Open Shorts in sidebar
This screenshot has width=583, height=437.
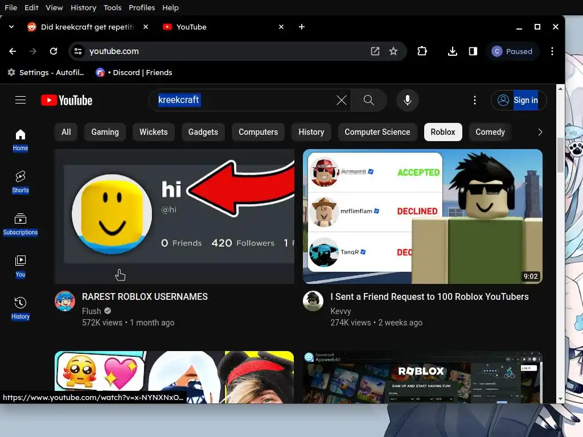pos(20,182)
